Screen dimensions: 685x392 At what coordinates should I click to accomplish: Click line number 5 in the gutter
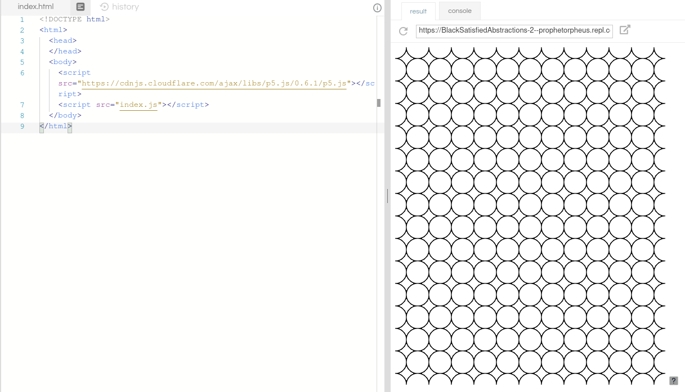pyautogui.click(x=22, y=62)
